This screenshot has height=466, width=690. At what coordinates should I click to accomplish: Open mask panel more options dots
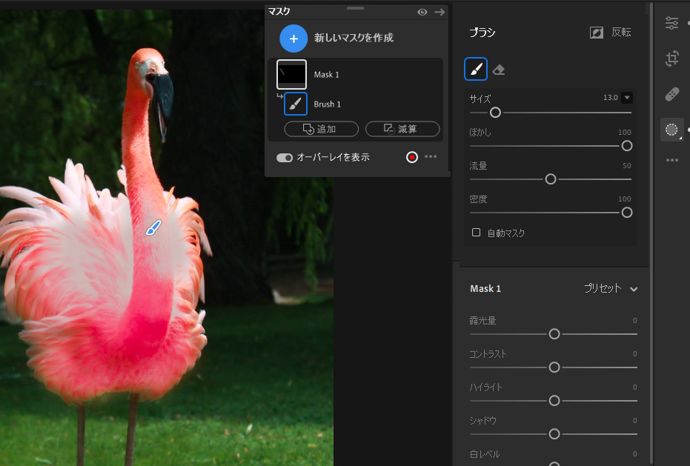point(431,156)
